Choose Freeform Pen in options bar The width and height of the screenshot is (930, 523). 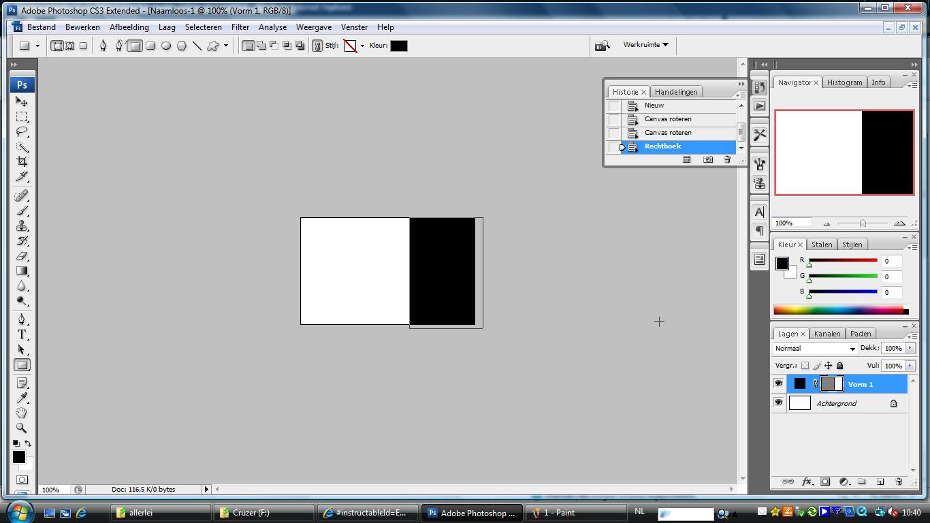click(119, 46)
